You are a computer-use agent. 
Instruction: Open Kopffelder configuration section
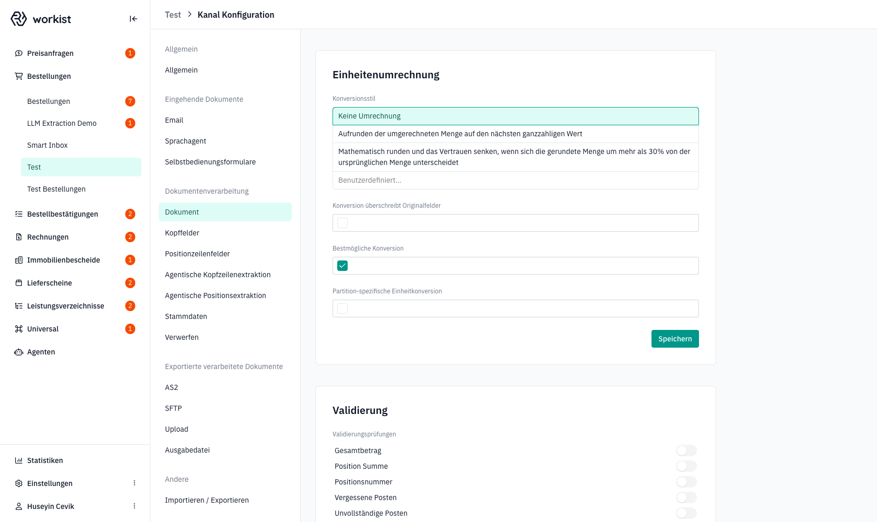[225, 233]
